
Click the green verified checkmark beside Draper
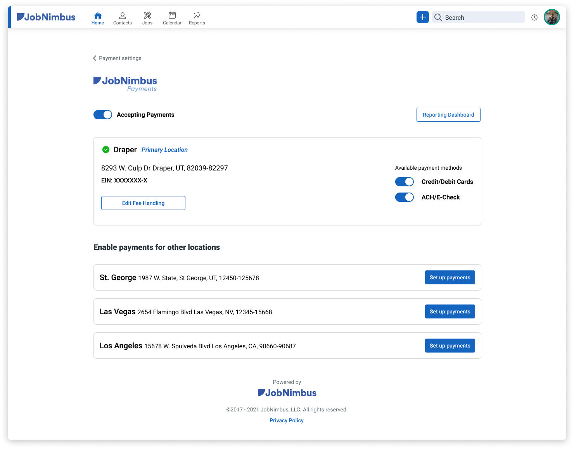(x=105, y=150)
